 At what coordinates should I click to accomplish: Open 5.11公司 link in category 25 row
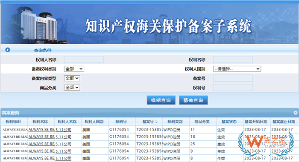(63, 144)
